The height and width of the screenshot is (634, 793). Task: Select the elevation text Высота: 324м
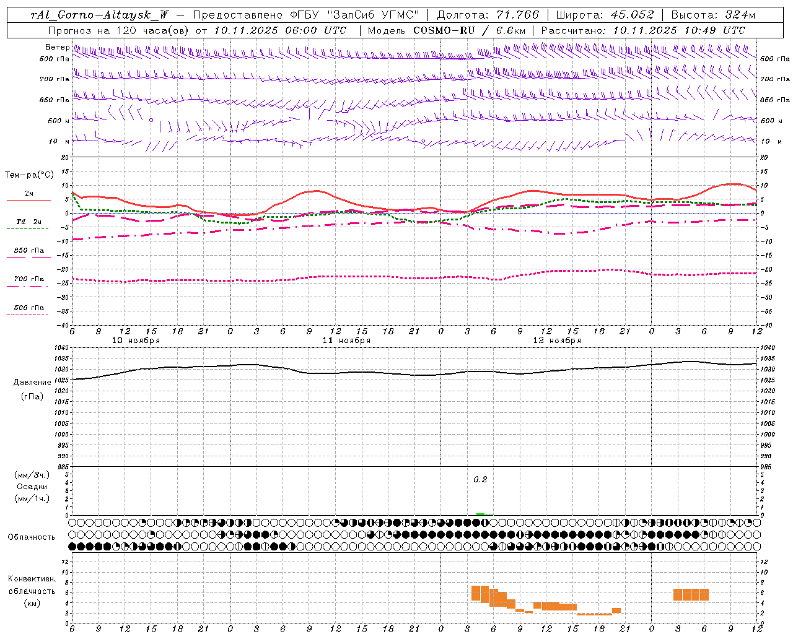click(713, 15)
